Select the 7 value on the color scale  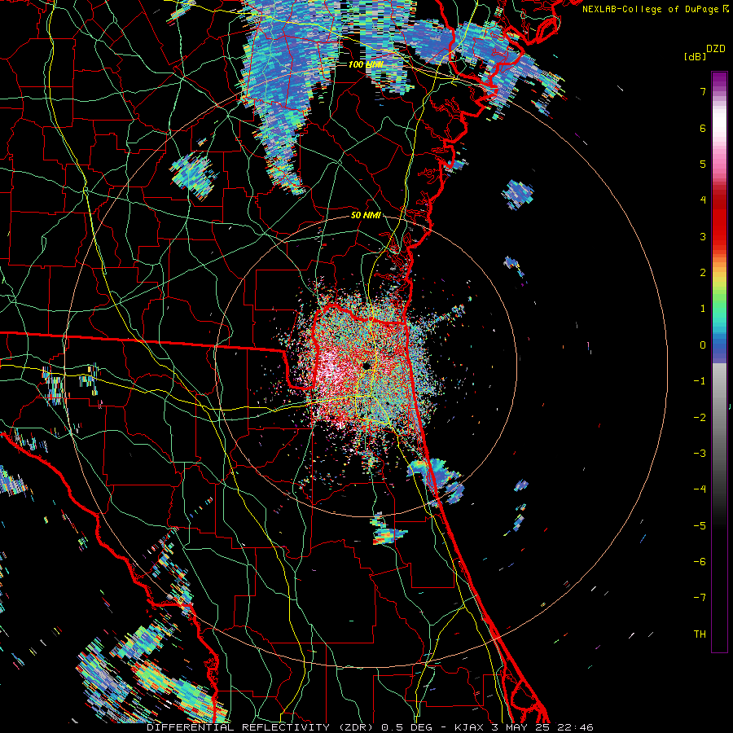coord(703,91)
